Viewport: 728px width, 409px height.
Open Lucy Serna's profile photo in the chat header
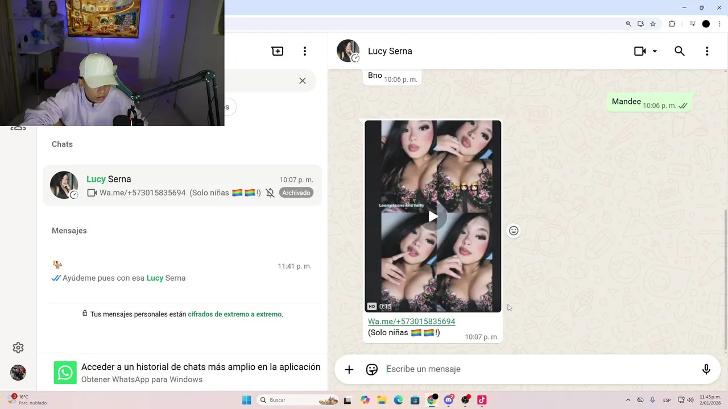(x=348, y=51)
